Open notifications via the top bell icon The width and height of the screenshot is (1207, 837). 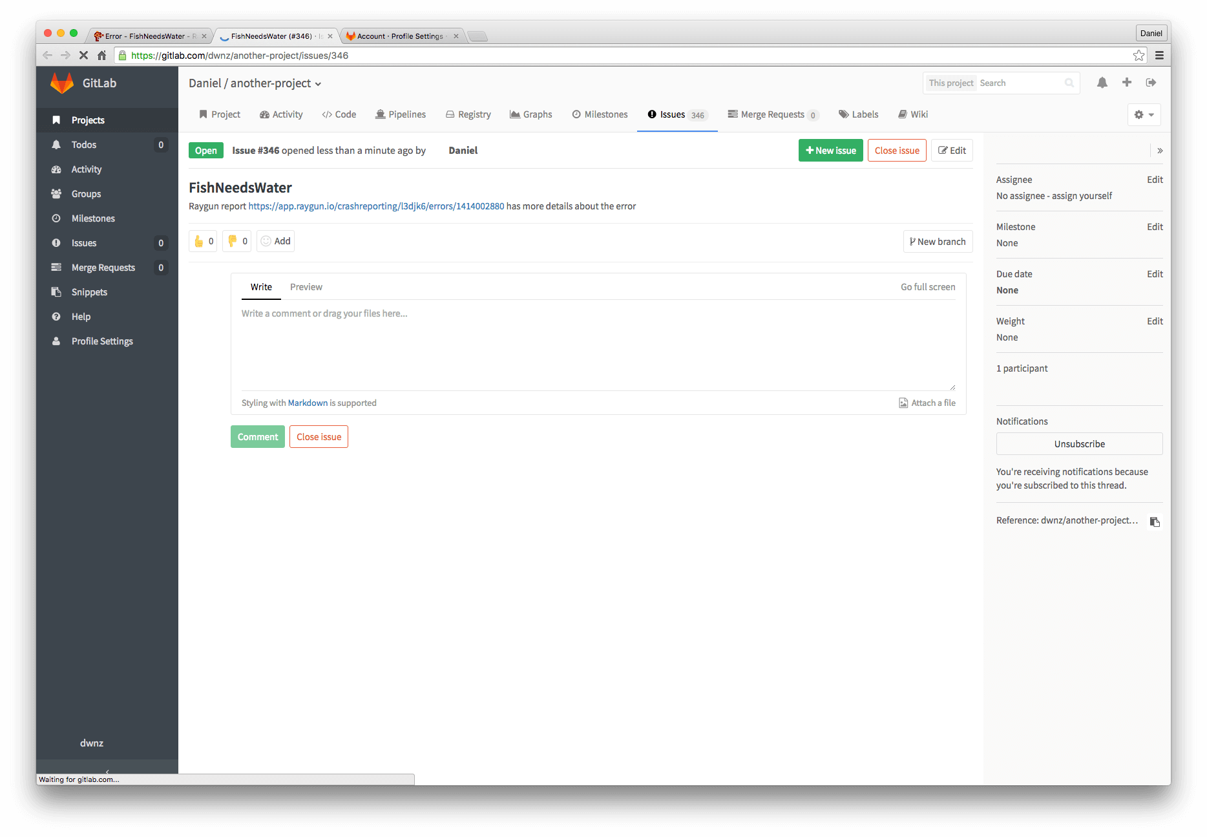point(1102,82)
